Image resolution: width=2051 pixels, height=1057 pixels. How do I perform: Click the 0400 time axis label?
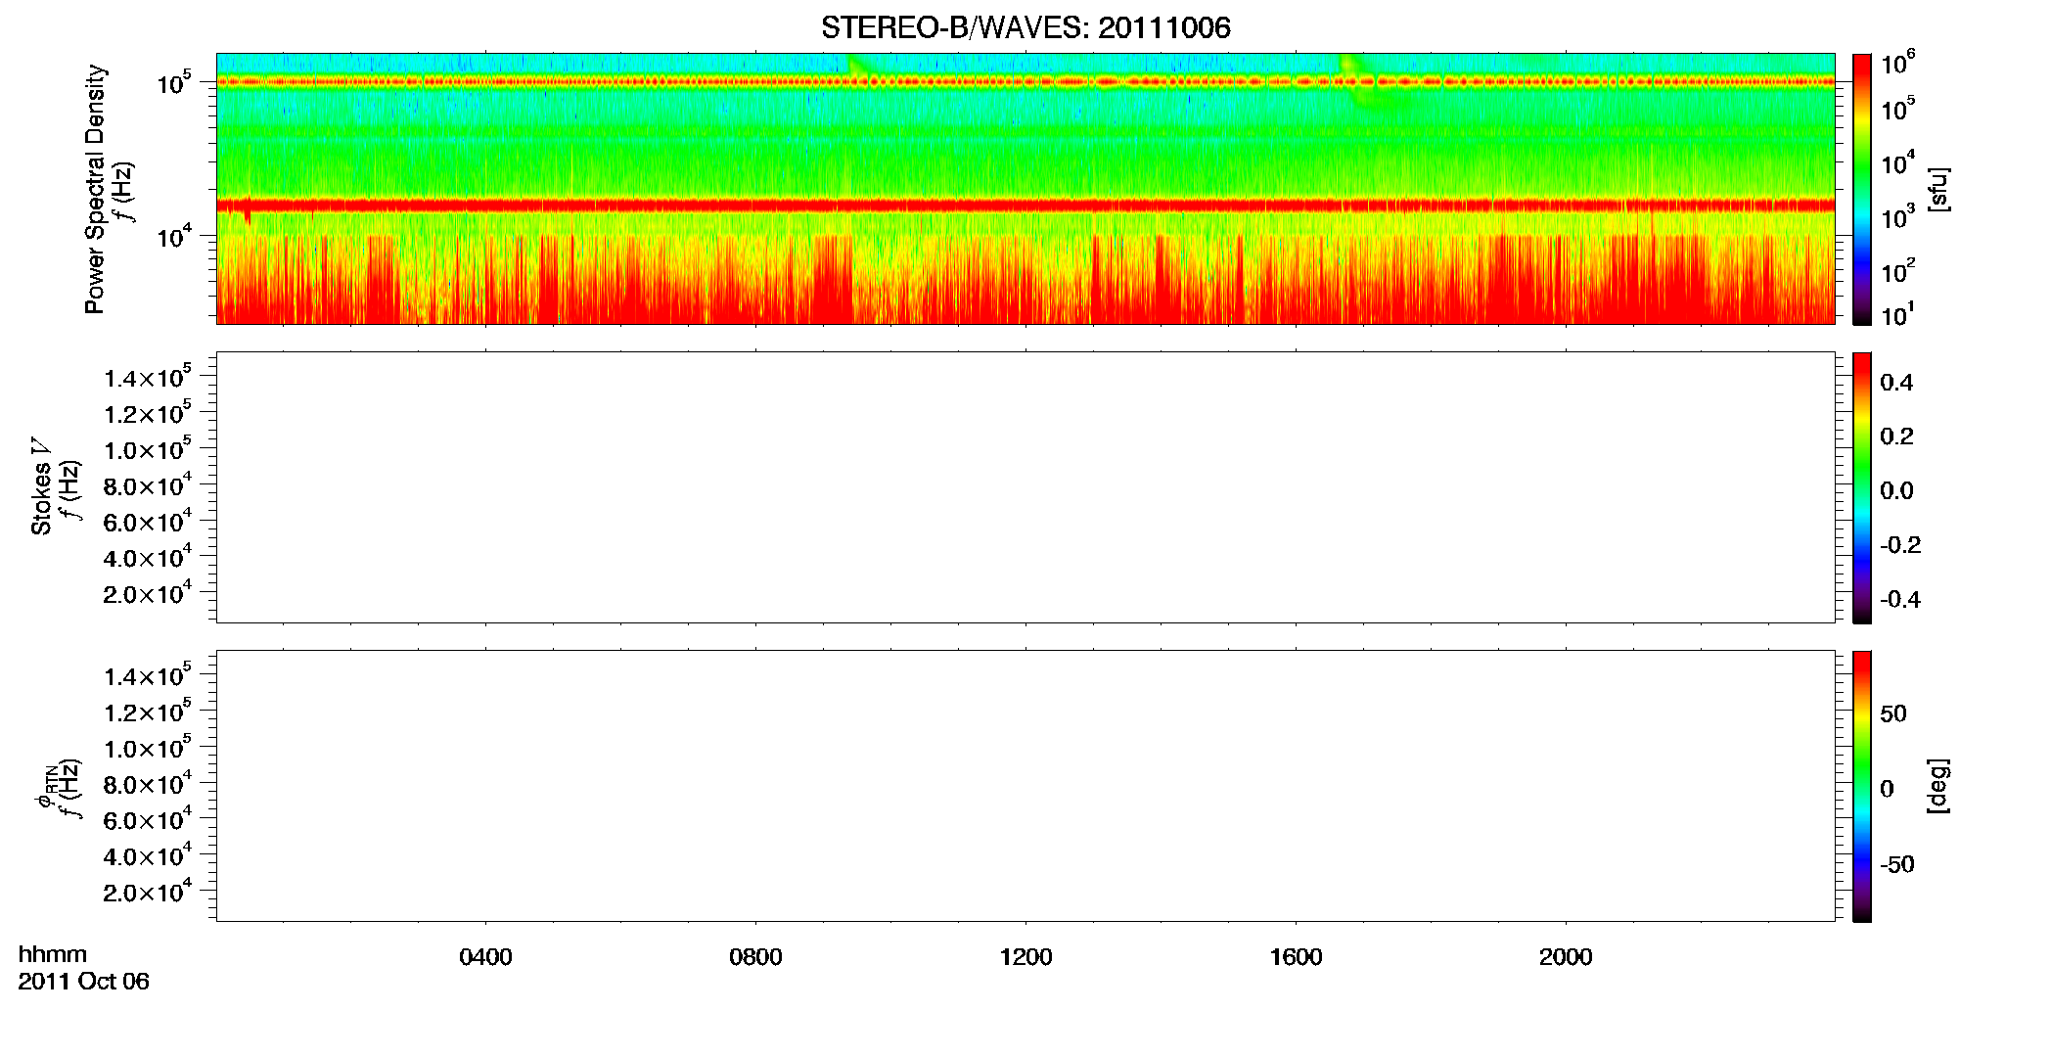pos(485,957)
